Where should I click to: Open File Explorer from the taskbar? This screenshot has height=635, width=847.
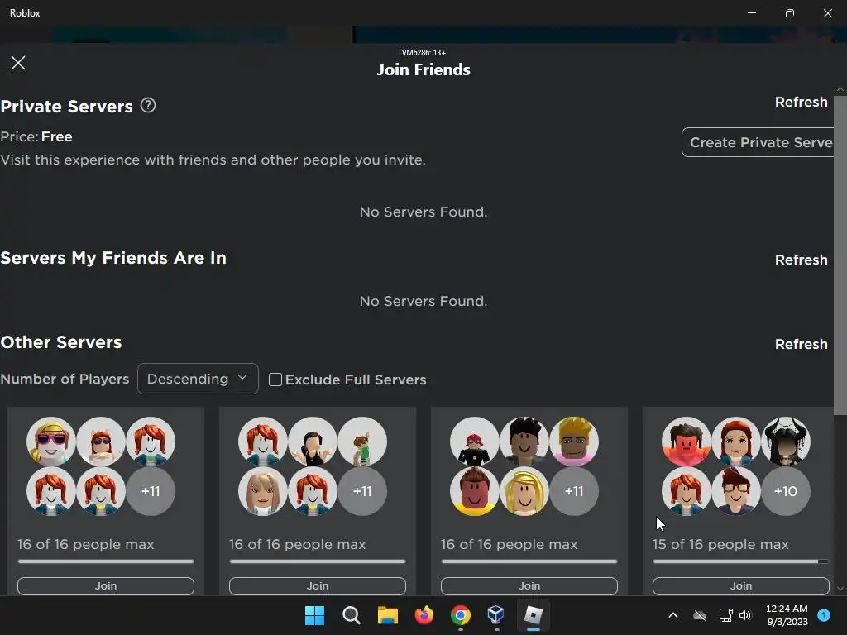point(387,615)
